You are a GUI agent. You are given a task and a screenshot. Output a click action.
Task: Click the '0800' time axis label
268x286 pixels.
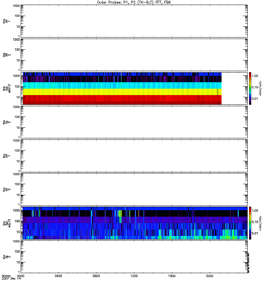(96, 276)
